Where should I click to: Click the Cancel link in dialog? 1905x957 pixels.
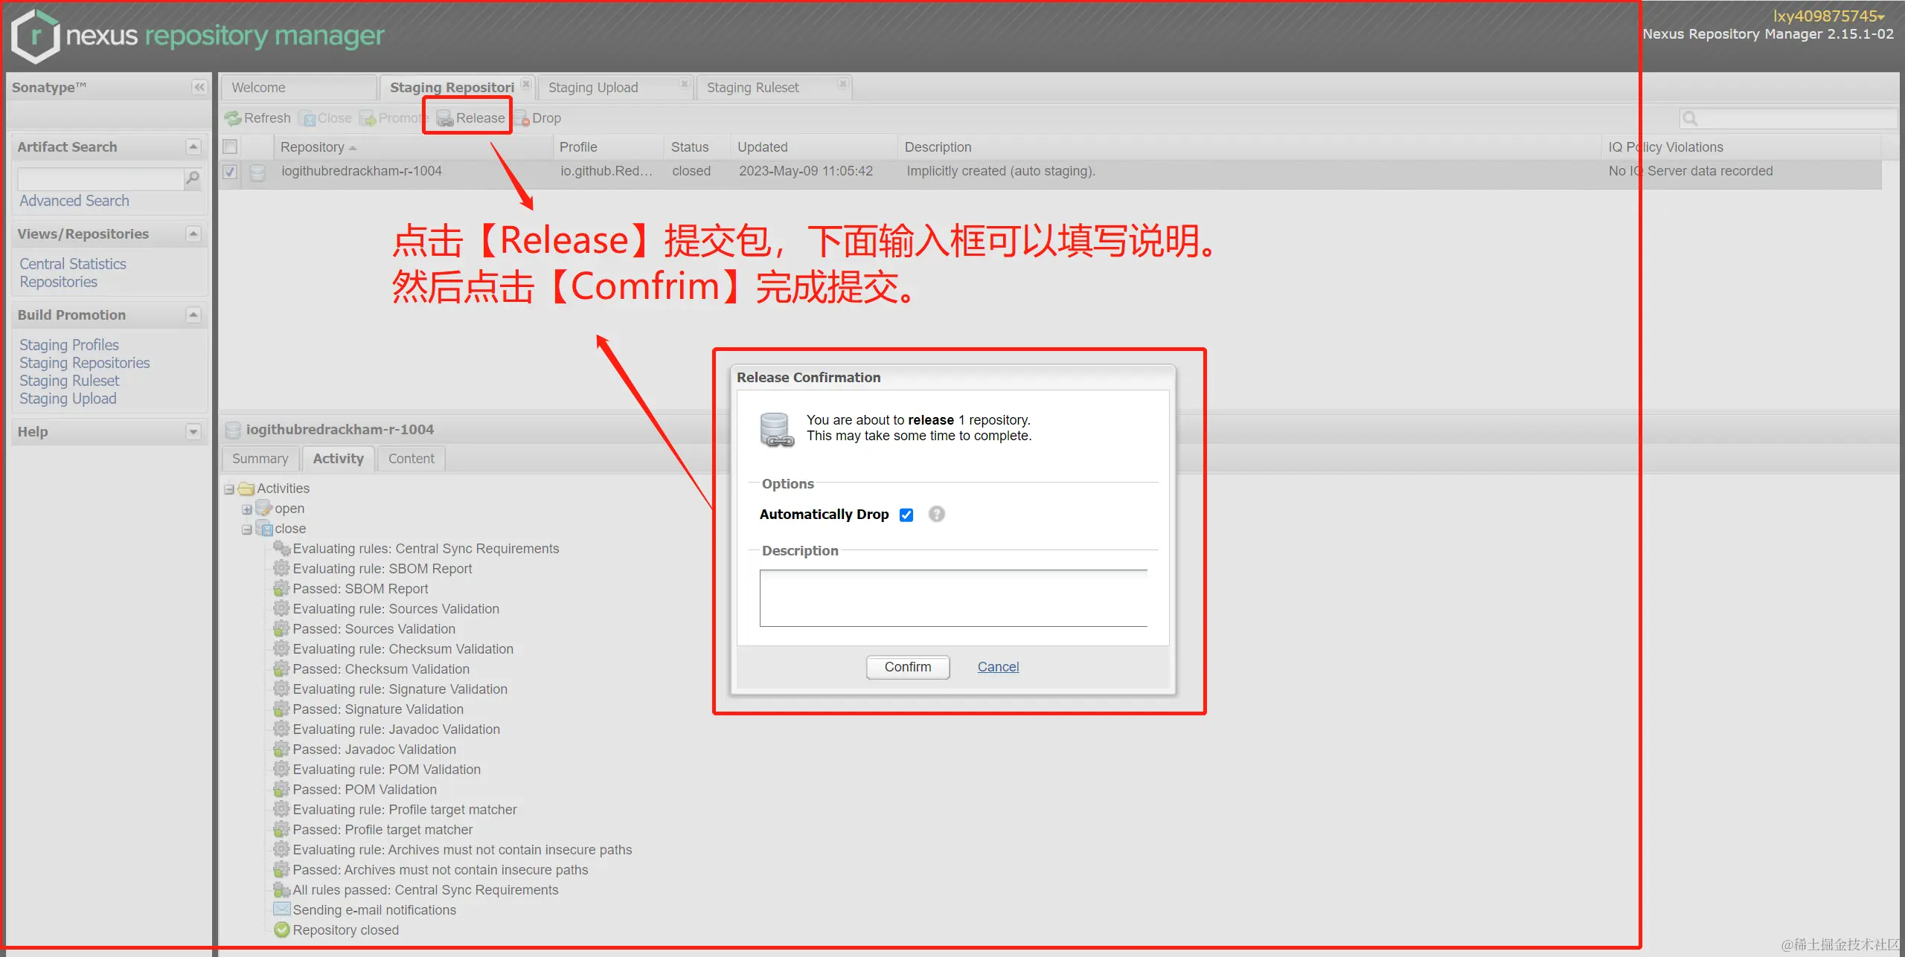998,667
